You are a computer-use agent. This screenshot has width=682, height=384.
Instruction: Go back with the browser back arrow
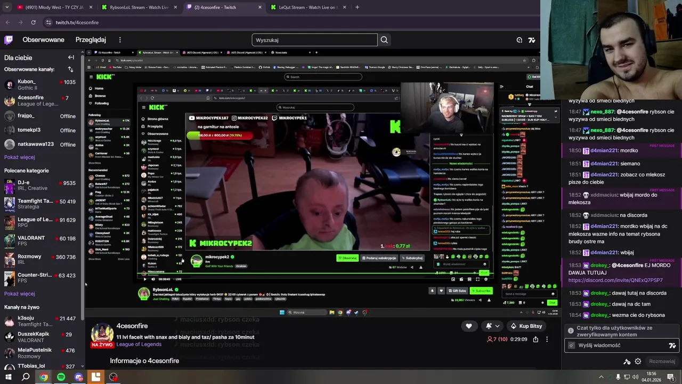coord(7,22)
